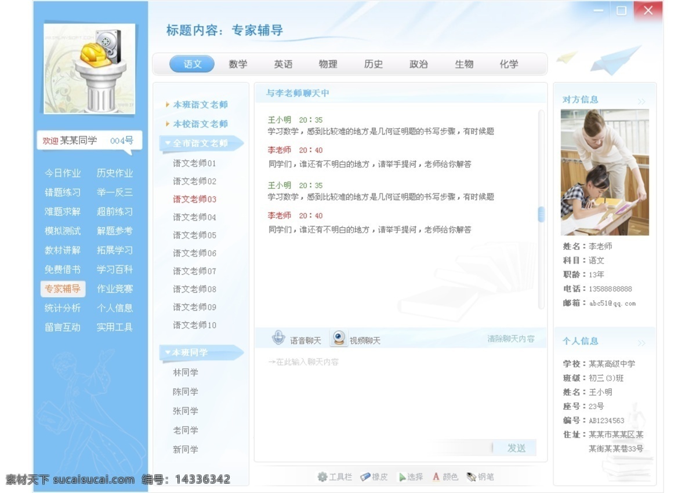The image size is (696, 493).
Task: Select highlighted 专家辅导 menu item
Action: tap(63, 289)
